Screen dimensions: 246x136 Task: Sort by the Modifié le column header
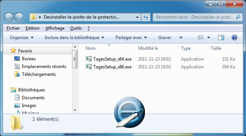click(148, 48)
